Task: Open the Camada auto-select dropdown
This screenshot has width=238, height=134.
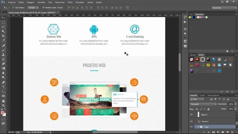Action: (33, 7)
